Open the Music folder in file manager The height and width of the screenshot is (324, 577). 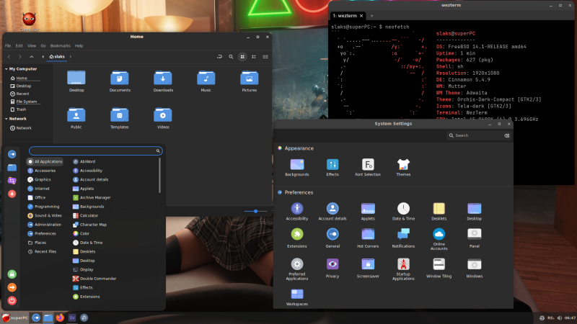(x=206, y=81)
